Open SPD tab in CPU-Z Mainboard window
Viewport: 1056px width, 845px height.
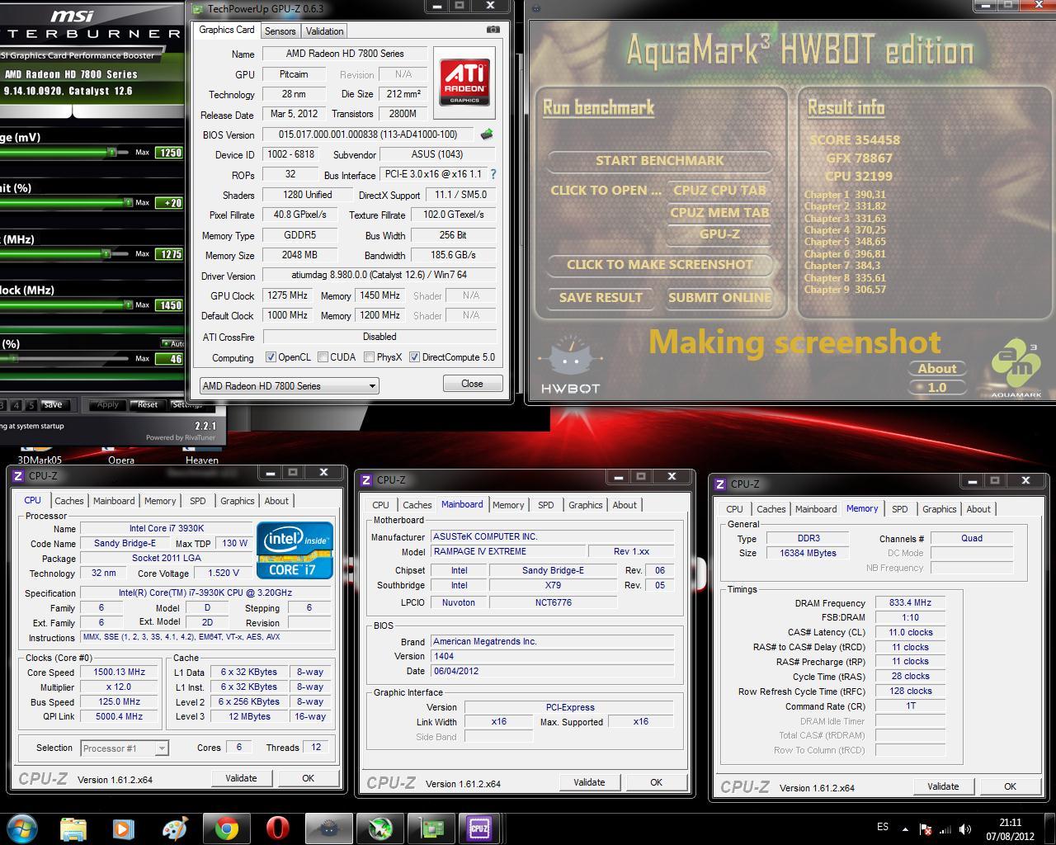(546, 505)
